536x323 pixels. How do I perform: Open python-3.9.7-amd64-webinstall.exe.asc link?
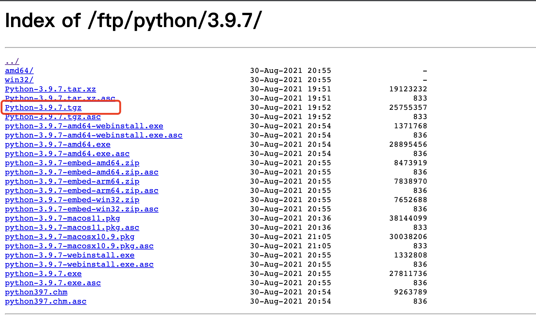94,135
